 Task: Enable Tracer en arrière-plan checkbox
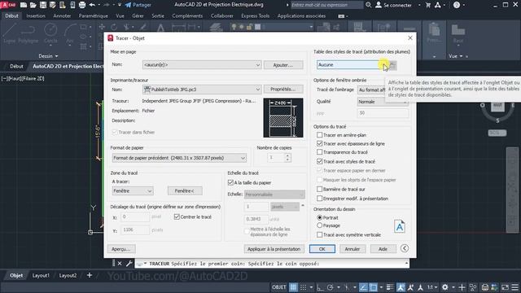pos(320,135)
